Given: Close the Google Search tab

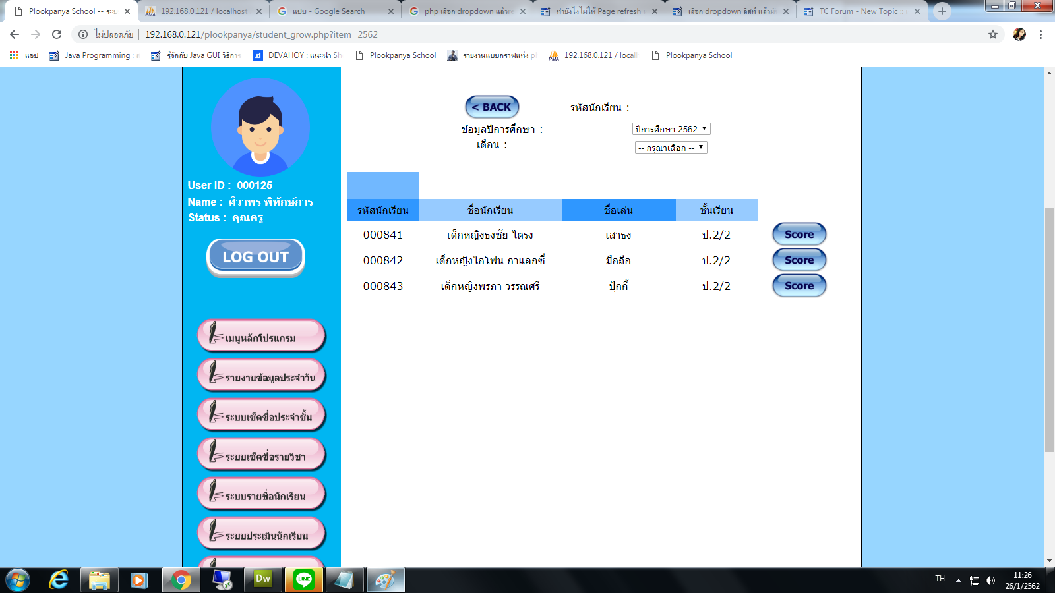Looking at the screenshot, I should [391, 11].
